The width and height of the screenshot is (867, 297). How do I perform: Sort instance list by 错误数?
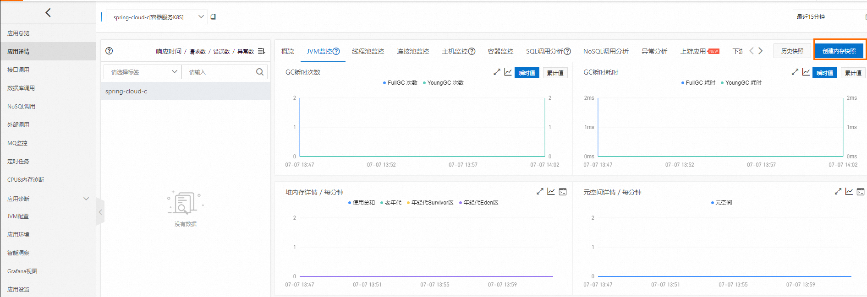pyautogui.click(x=221, y=51)
